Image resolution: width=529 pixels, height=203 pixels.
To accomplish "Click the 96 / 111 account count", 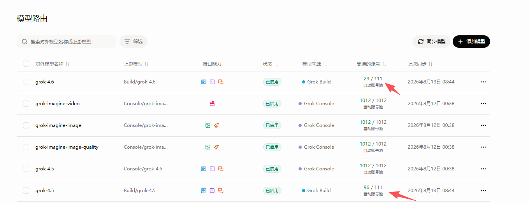I will pos(373,187).
